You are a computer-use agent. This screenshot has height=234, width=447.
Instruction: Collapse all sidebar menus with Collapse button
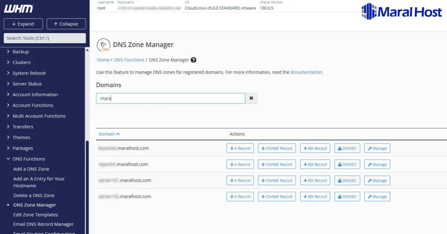pyautogui.click(x=66, y=24)
